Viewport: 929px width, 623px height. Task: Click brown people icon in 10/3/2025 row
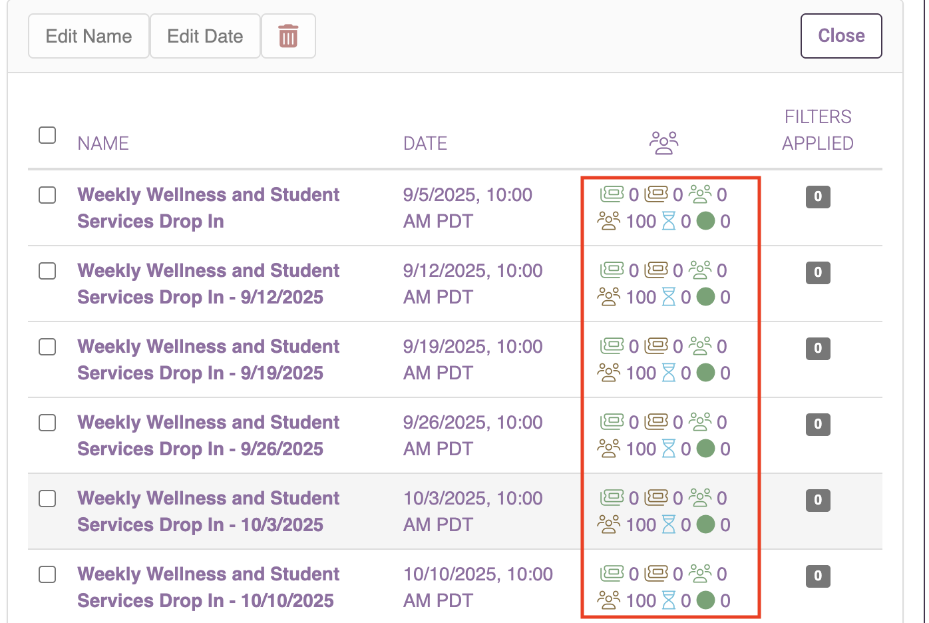click(x=609, y=524)
